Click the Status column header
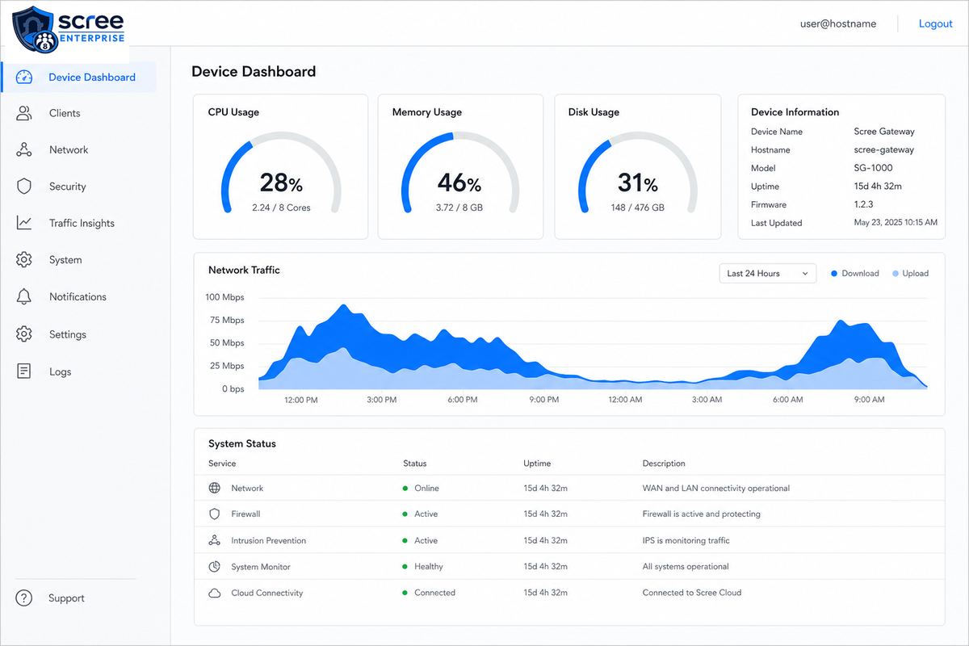 pos(415,464)
